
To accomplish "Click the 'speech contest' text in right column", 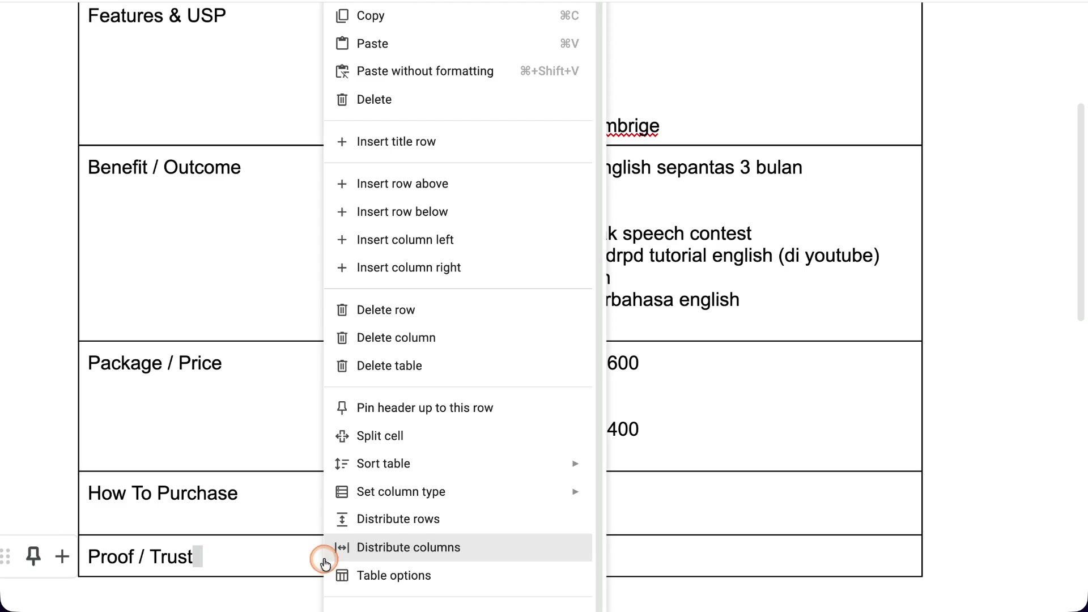I will pos(687,233).
